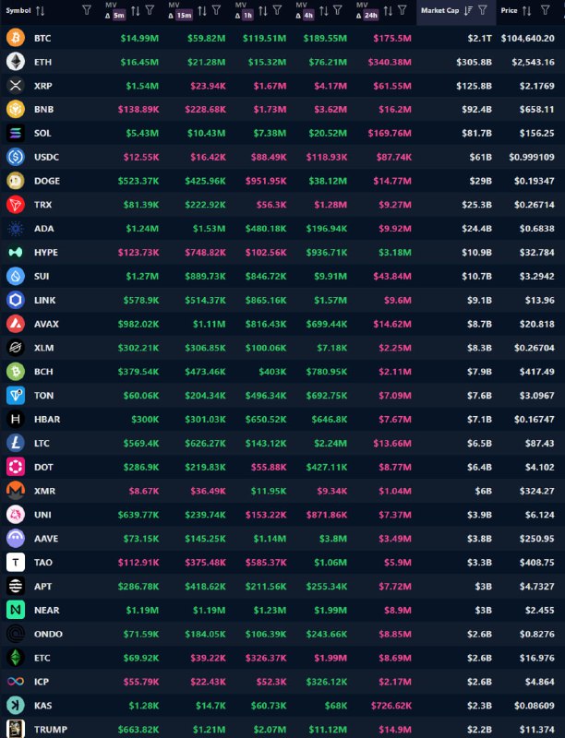
Task: Click SOL market cap $81.7B
Action: point(476,133)
